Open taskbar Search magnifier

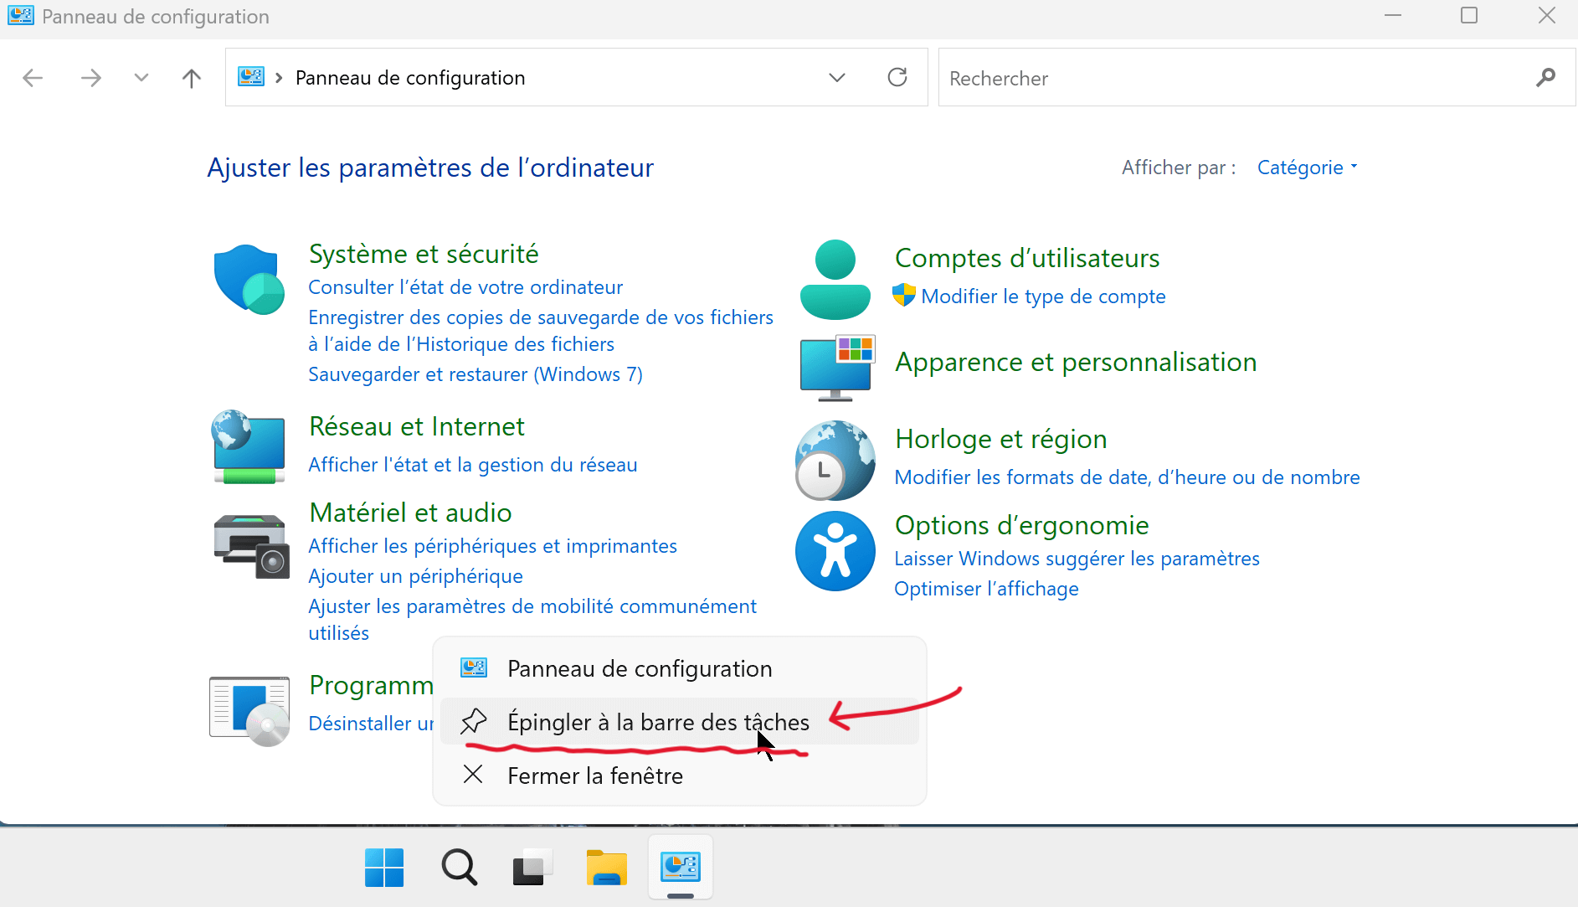459,867
